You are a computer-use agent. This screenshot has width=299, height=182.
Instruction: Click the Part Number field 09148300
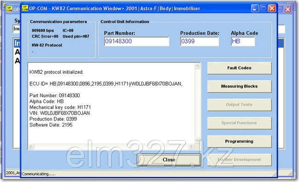pyautogui.click(x=137, y=41)
